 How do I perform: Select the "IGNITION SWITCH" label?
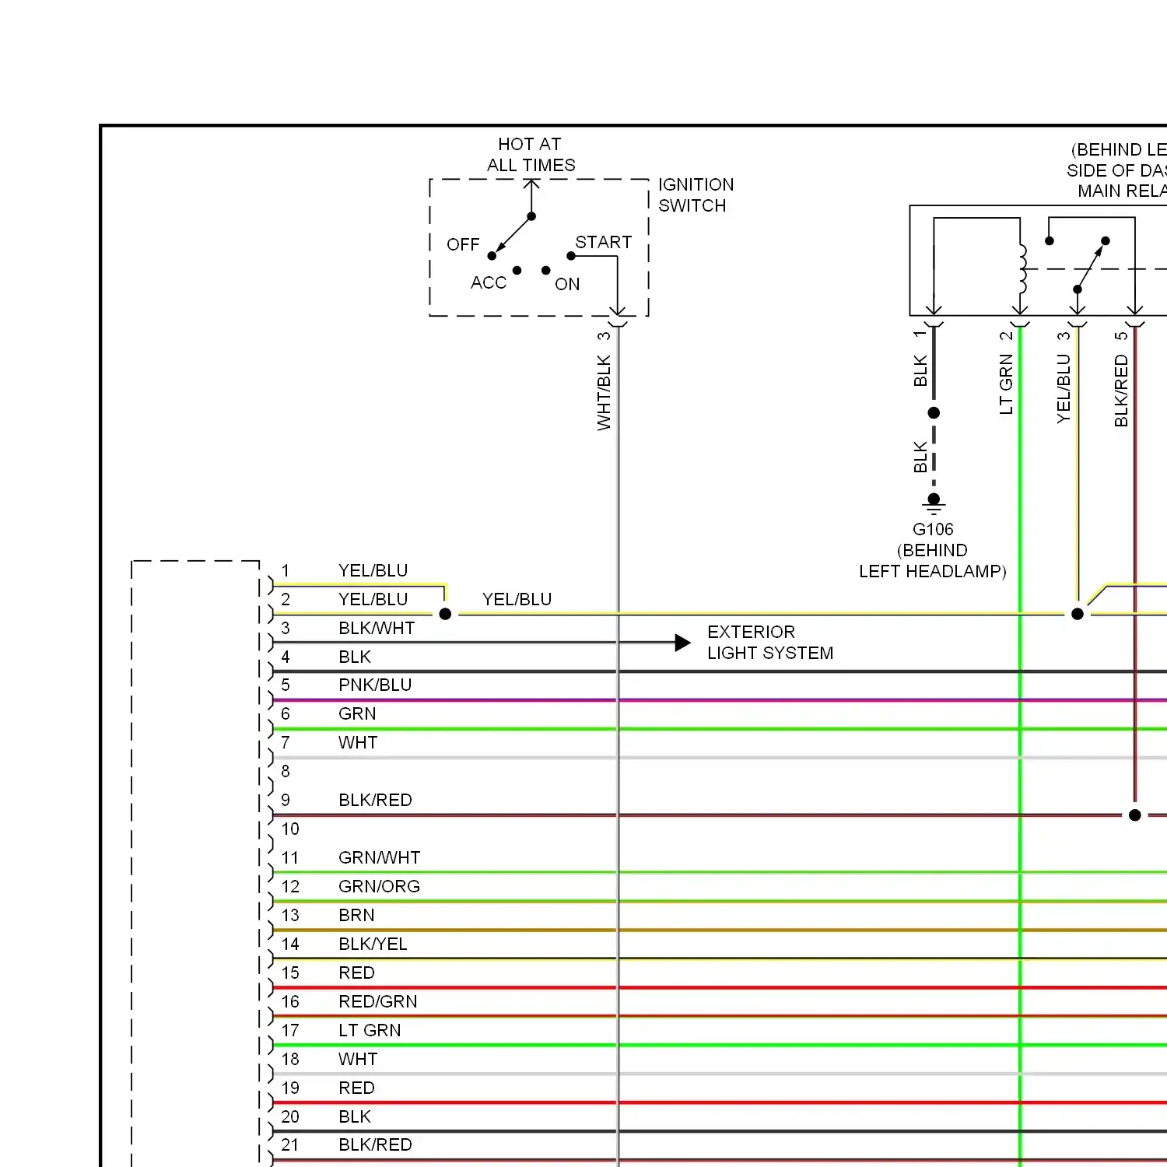(x=696, y=195)
